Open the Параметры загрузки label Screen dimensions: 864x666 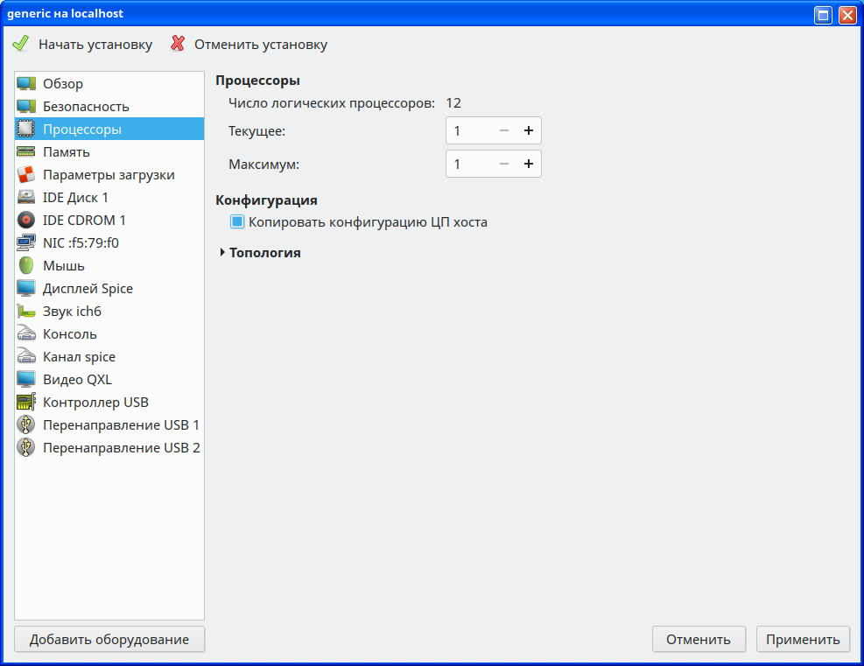[109, 175]
